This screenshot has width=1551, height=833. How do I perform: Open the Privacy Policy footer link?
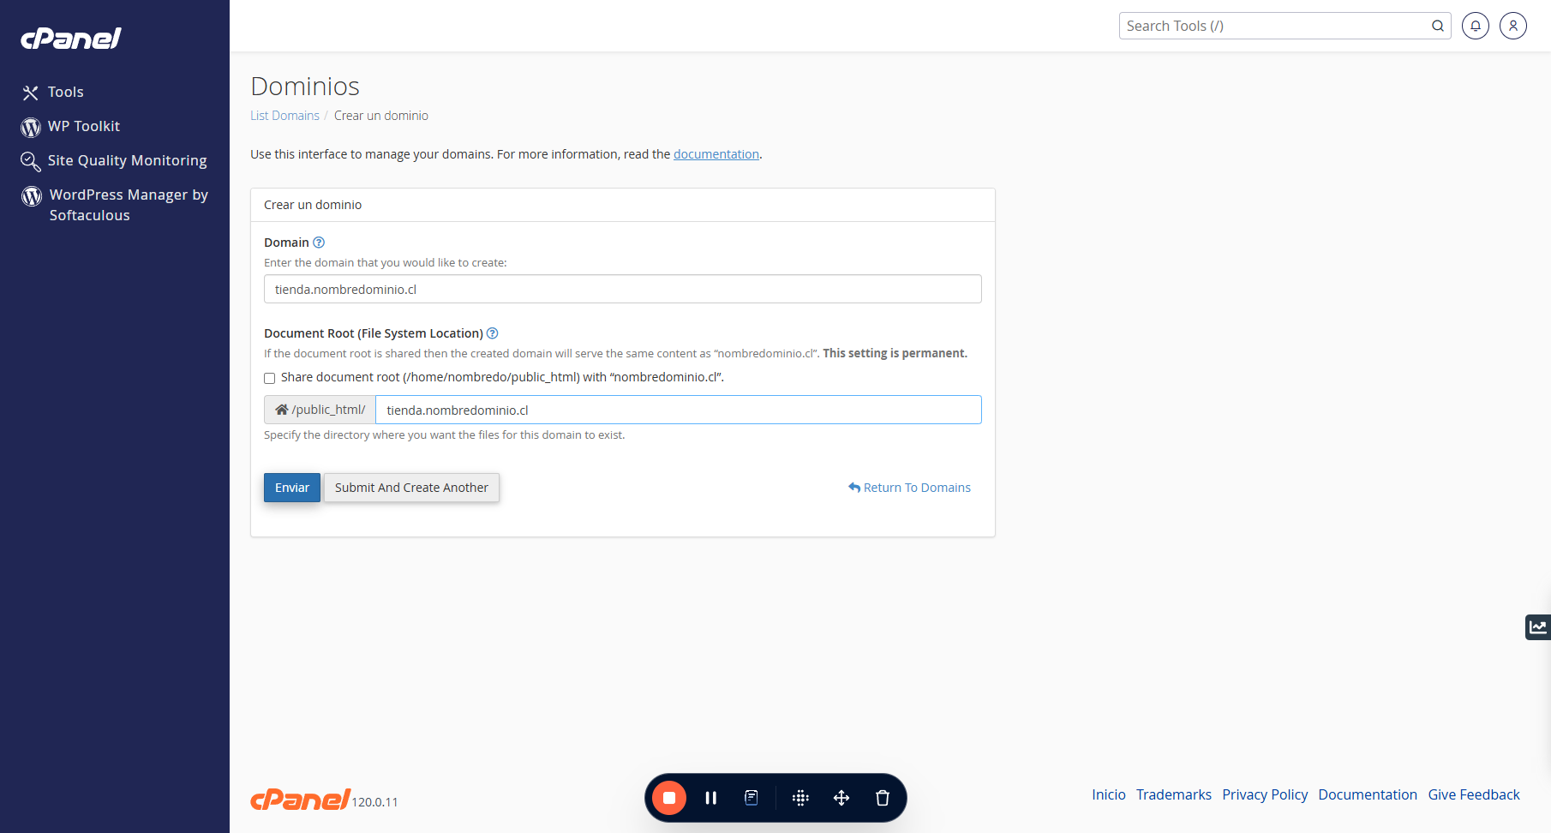[1265, 794]
